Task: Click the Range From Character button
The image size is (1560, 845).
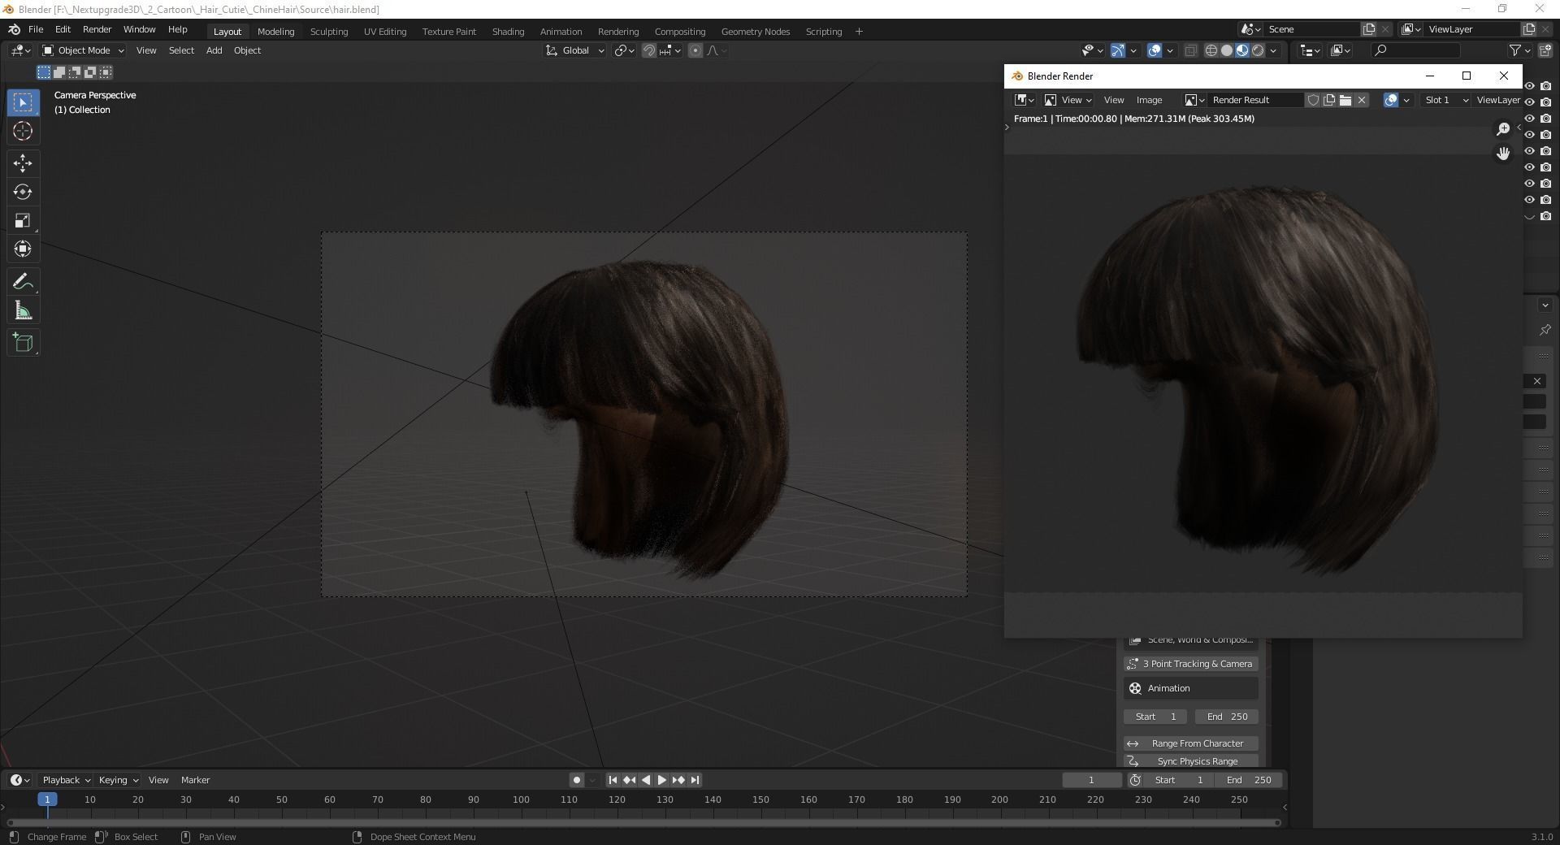Action: (x=1191, y=743)
